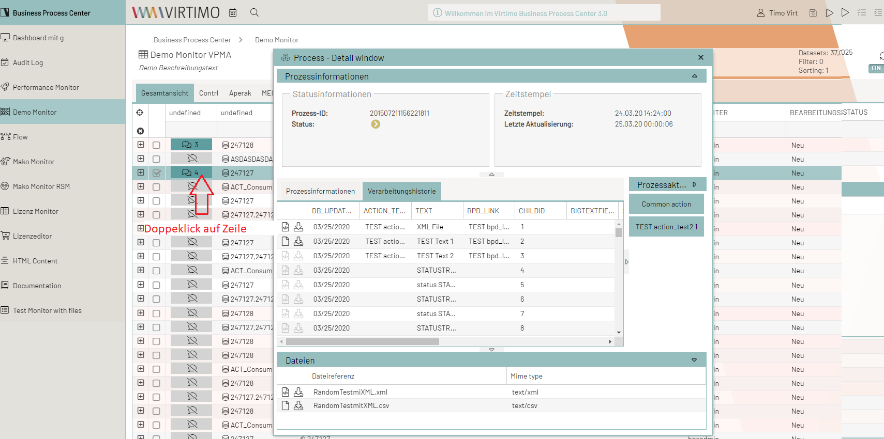This screenshot has width=884, height=439.
Task: Click the crosshair icon in grid header
Action: [x=140, y=113]
